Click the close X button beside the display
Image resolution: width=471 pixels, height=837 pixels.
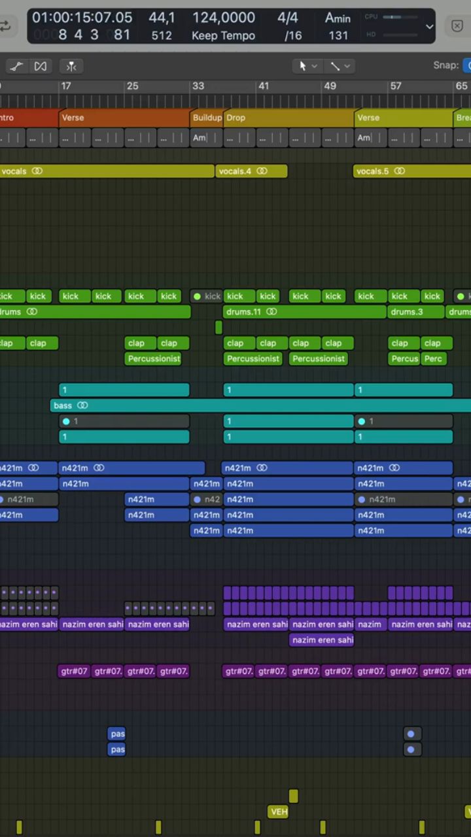[457, 26]
